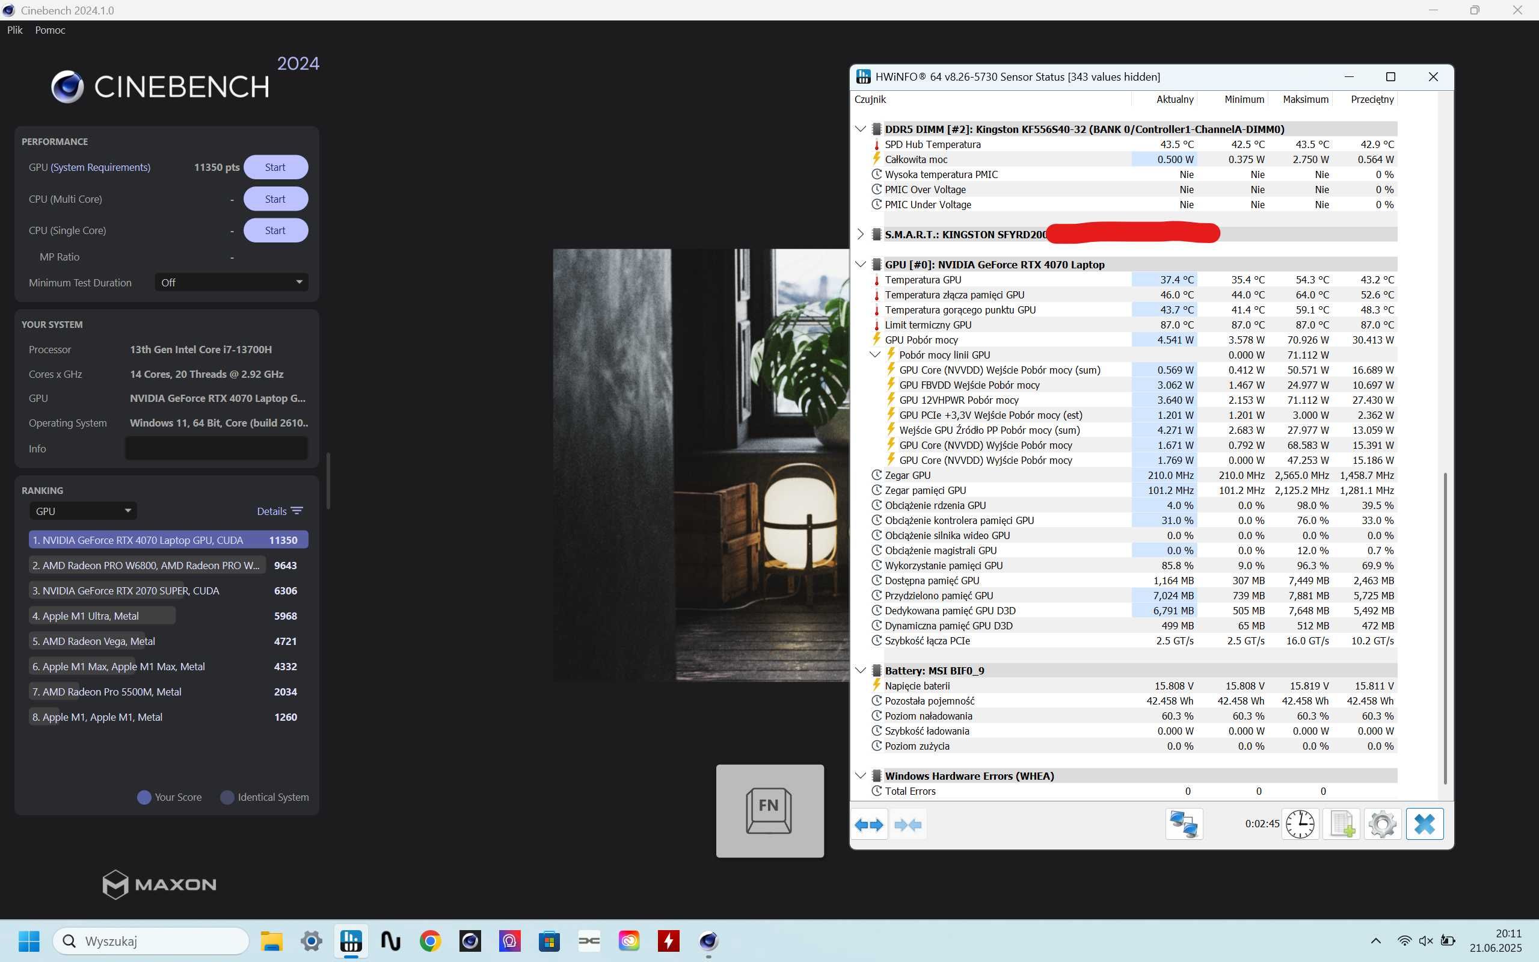
Task: Collapse DDR5 DIMM Kingston sensor group
Action: coord(861,129)
